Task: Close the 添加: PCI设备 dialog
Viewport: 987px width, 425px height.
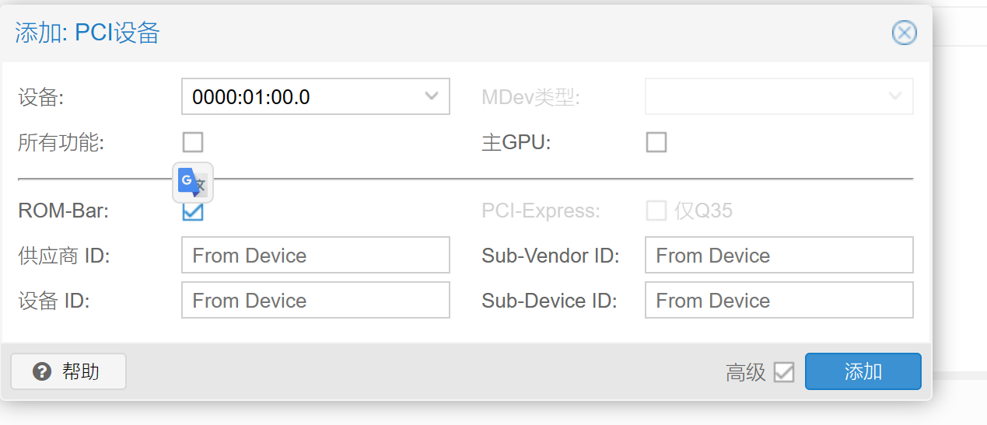Action: 904,33
